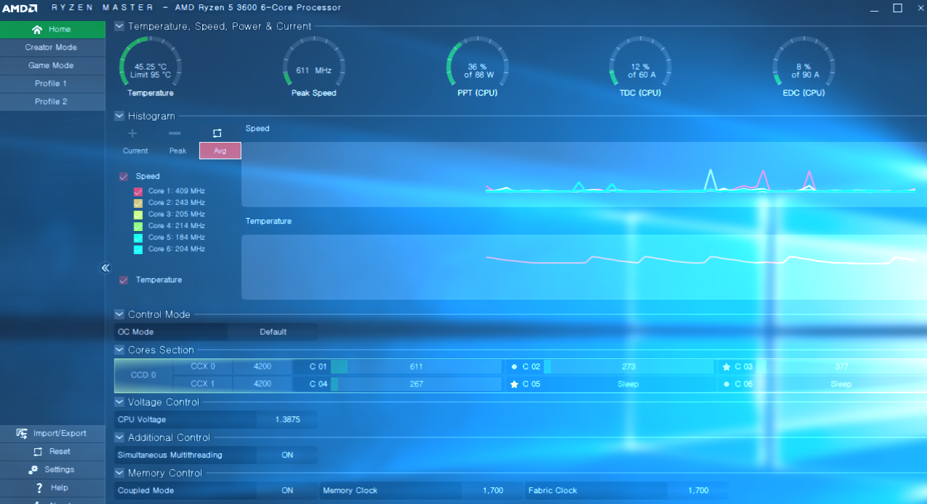Click the Fabric Clock 1,700 field
Image resolution: width=927 pixels, height=504 pixels.
click(x=698, y=491)
